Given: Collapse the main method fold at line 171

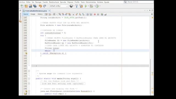Looking at the screenshot, I should pyautogui.click(x=29, y=78).
